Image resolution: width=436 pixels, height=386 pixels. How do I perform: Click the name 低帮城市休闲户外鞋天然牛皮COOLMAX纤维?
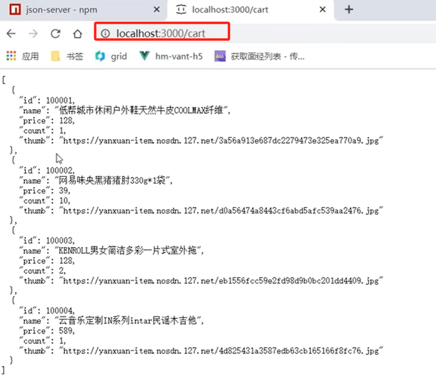tap(141, 110)
